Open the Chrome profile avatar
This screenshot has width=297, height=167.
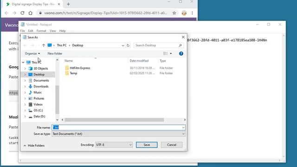pyautogui.click(x=184, y=13)
